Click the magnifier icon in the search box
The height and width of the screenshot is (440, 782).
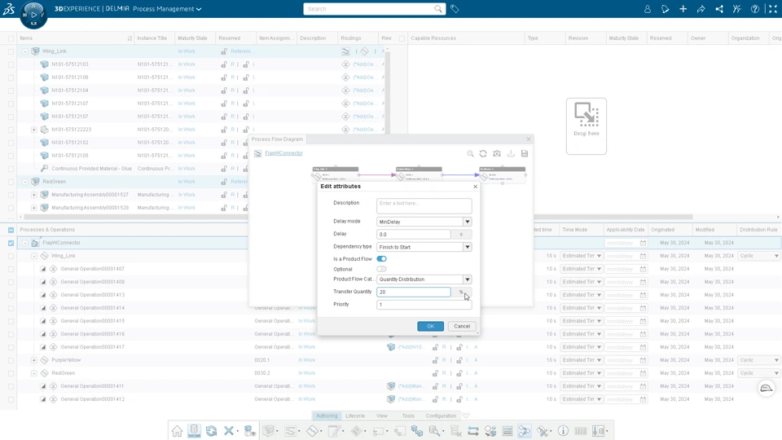[438, 9]
